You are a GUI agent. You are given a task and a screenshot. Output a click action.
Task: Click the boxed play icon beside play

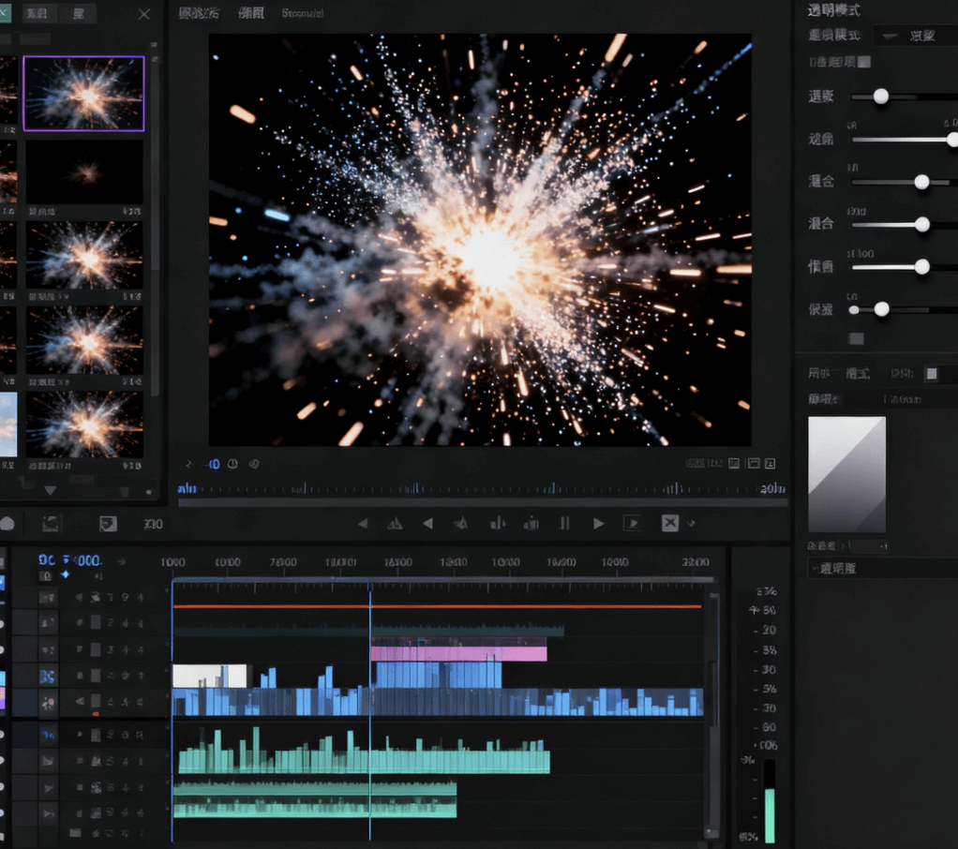tap(633, 524)
